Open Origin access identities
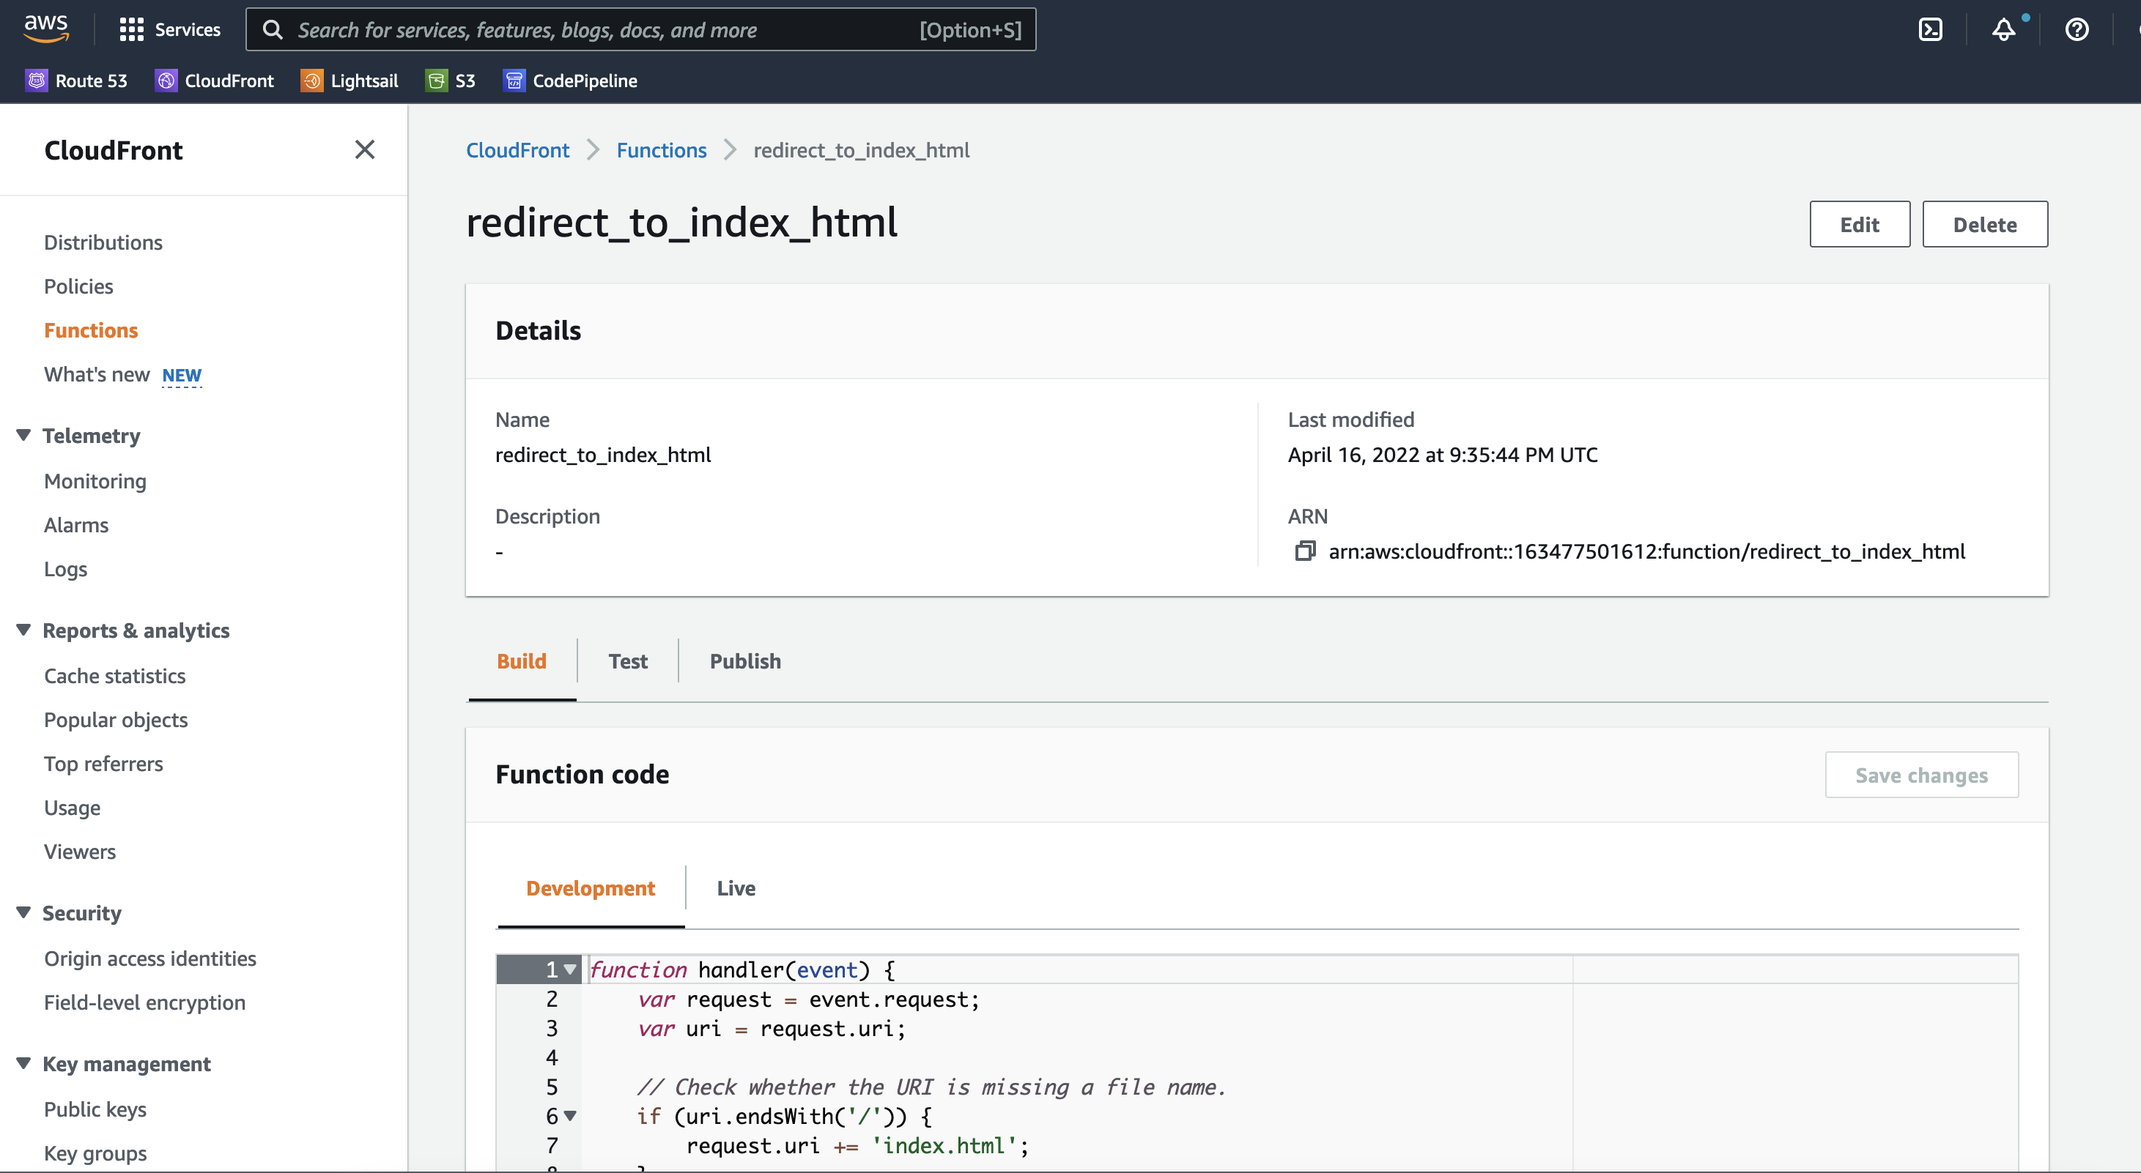The height and width of the screenshot is (1173, 2141). pyautogui.click(x=149, y=958)
